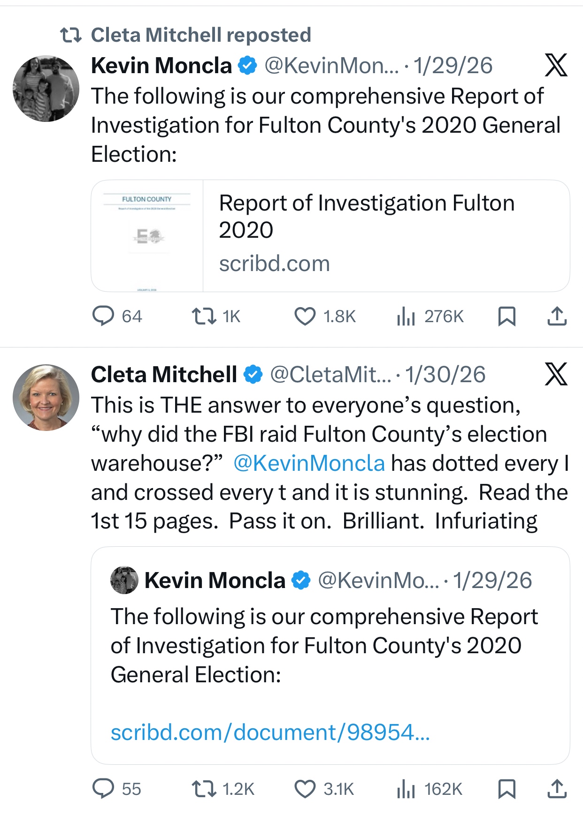Open Cleta Mitchell's profile picture
This screenshot has height=815, width=583.
[x=46, y=398]
